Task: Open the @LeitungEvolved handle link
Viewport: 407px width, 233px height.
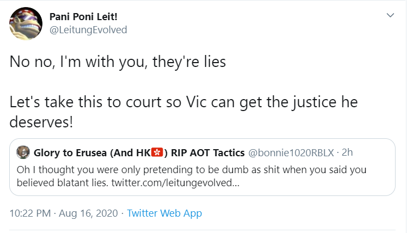Action: click(88, 30)
